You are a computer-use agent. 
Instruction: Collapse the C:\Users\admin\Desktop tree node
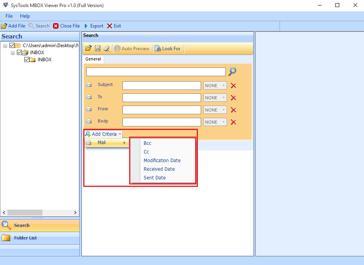pos(5,46)
